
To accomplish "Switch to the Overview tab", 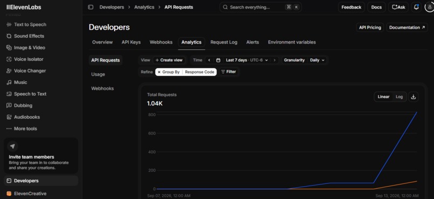I will (x=102, y=42).
